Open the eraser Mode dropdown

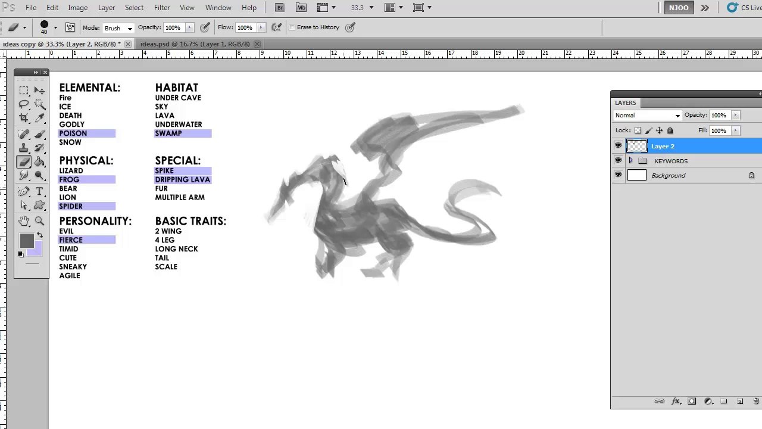click(118, 28)
